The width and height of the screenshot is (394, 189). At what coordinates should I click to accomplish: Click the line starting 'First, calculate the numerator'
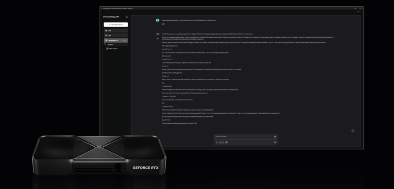point(177,99)
